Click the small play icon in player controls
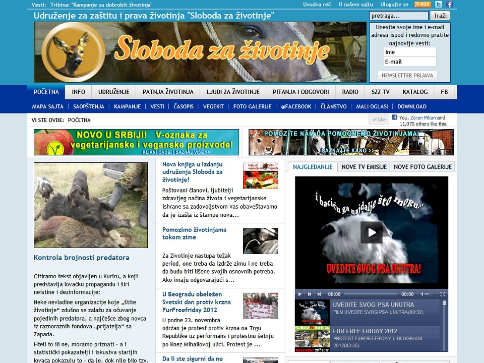 (x=299, y=294)
